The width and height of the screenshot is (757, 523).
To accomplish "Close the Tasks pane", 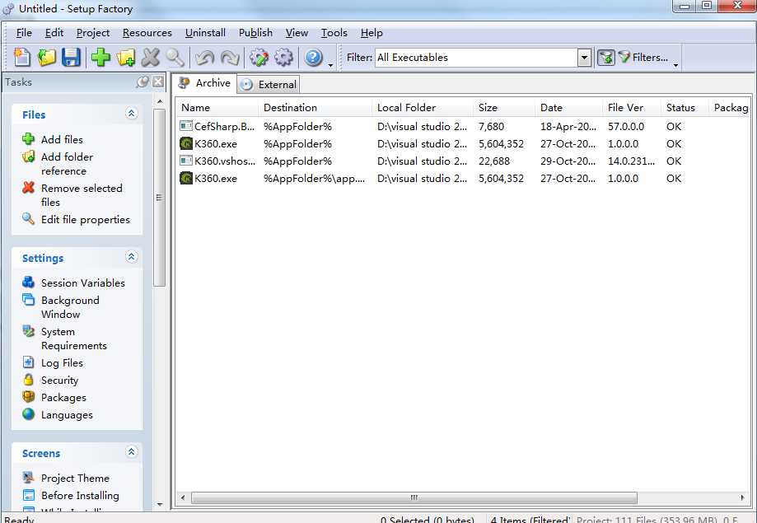I will coord(158,82).
